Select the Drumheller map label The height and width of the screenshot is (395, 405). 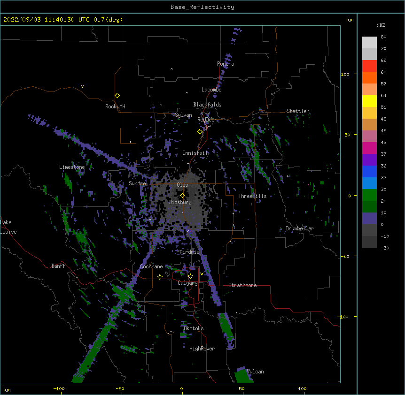300,228
